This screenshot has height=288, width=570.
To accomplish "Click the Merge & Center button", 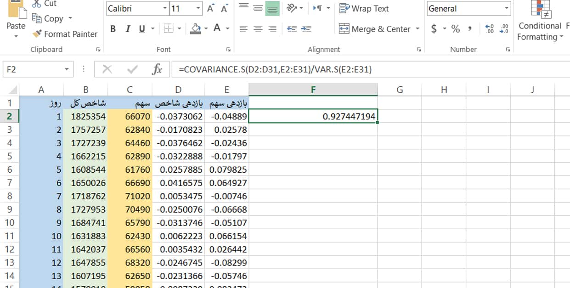I will [375, 29].
